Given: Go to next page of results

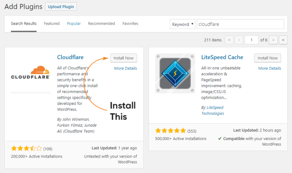Looking at the screenshot, I should [273, 40].
